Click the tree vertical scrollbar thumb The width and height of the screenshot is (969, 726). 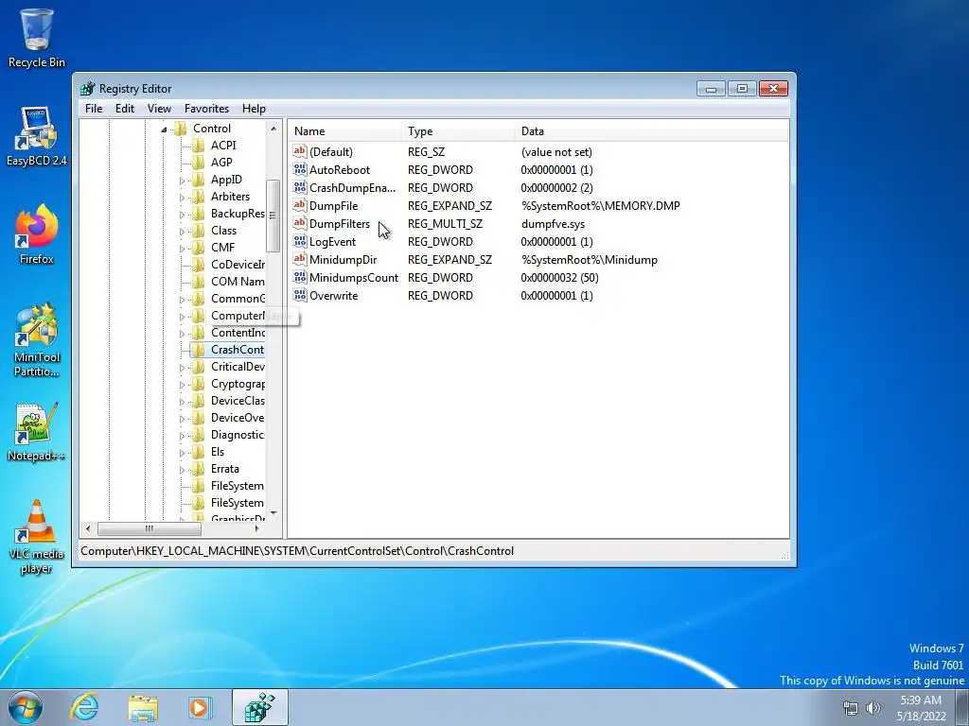click(273, 216)
